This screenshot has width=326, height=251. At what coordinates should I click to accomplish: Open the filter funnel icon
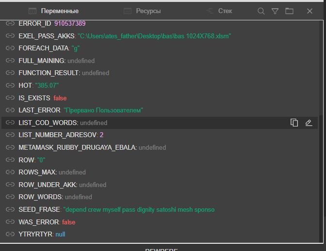275,11
